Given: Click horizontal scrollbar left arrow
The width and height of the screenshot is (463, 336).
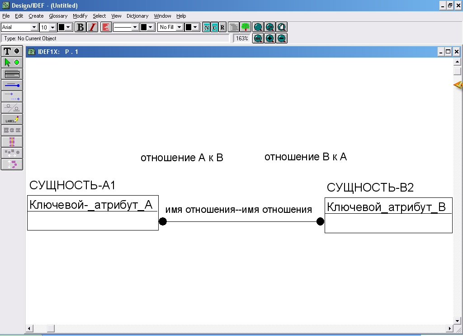Looking at the screenshot, I should coord(29,328).
